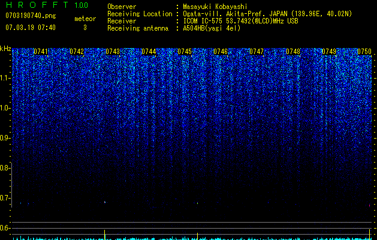The image size is (377, 240).
Task: Click the 0.8 kHz axis label
Action: point(5,168)
